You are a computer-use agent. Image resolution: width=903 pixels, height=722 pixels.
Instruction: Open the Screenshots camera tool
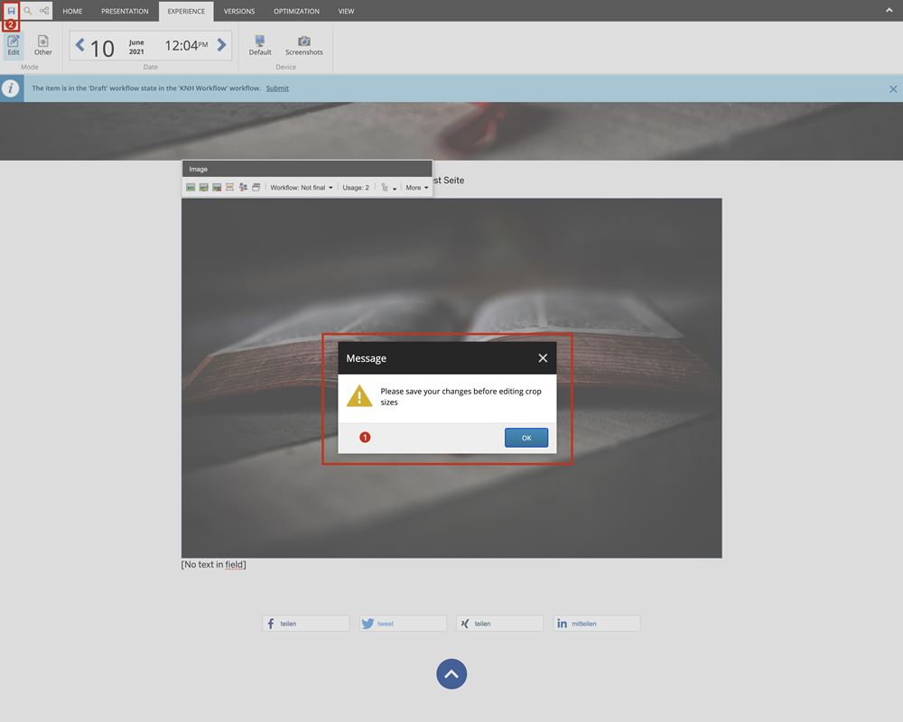tap(303, 45)
